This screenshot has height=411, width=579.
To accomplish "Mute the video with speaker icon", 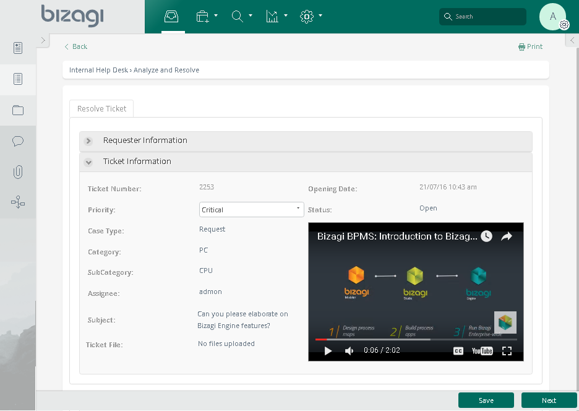I will [x=349, y=351].
